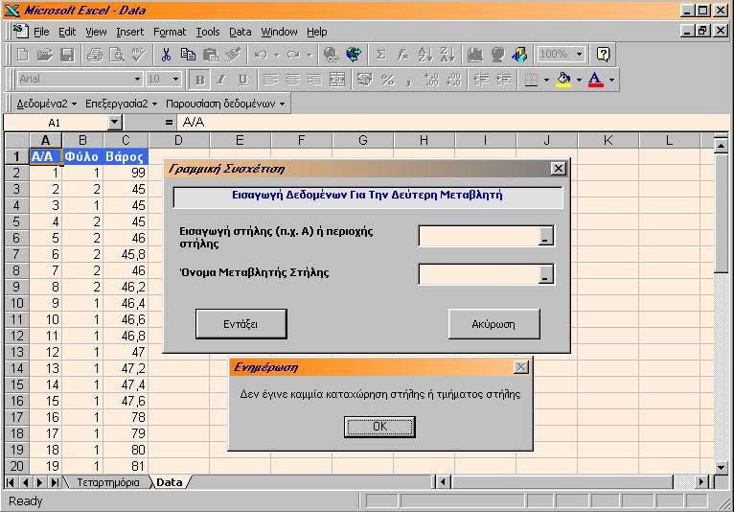Click the Office Assistant help icon
The width and height of the screenshot is (734, 512).
coord(603,55)
